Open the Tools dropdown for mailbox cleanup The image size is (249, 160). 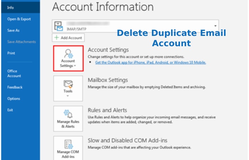(x=68, y=88)
